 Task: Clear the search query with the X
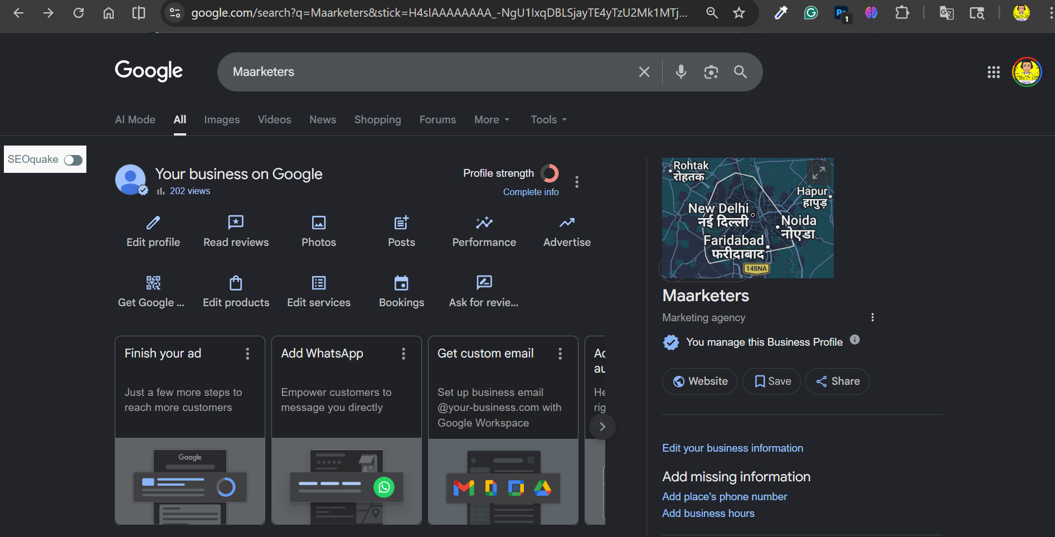click(644, 71)
